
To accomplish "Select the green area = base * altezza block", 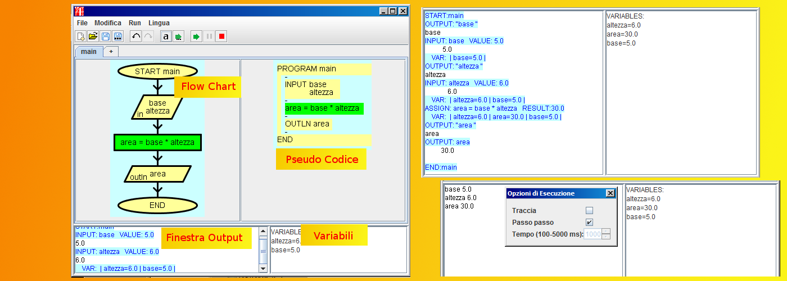I will (x=157, y=142).
